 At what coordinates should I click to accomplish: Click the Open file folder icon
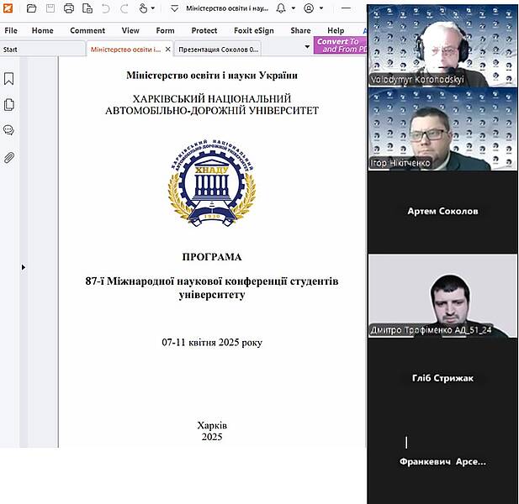(31, 8)
